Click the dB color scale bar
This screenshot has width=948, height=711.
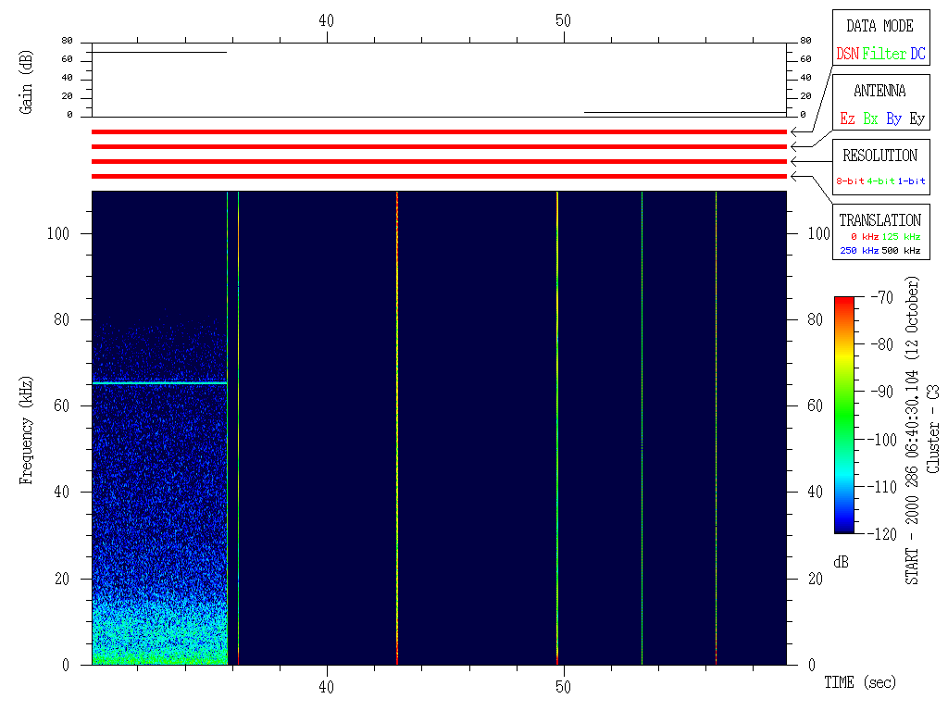(x=843, y=414)
